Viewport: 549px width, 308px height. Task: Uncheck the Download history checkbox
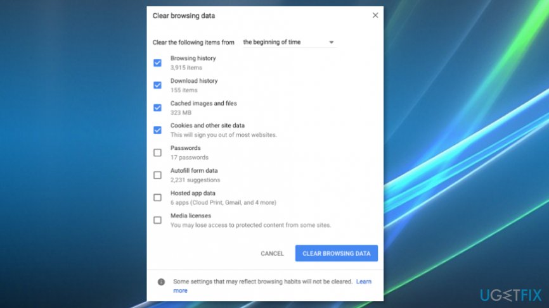pyautogui.click(x=157, y=85)
